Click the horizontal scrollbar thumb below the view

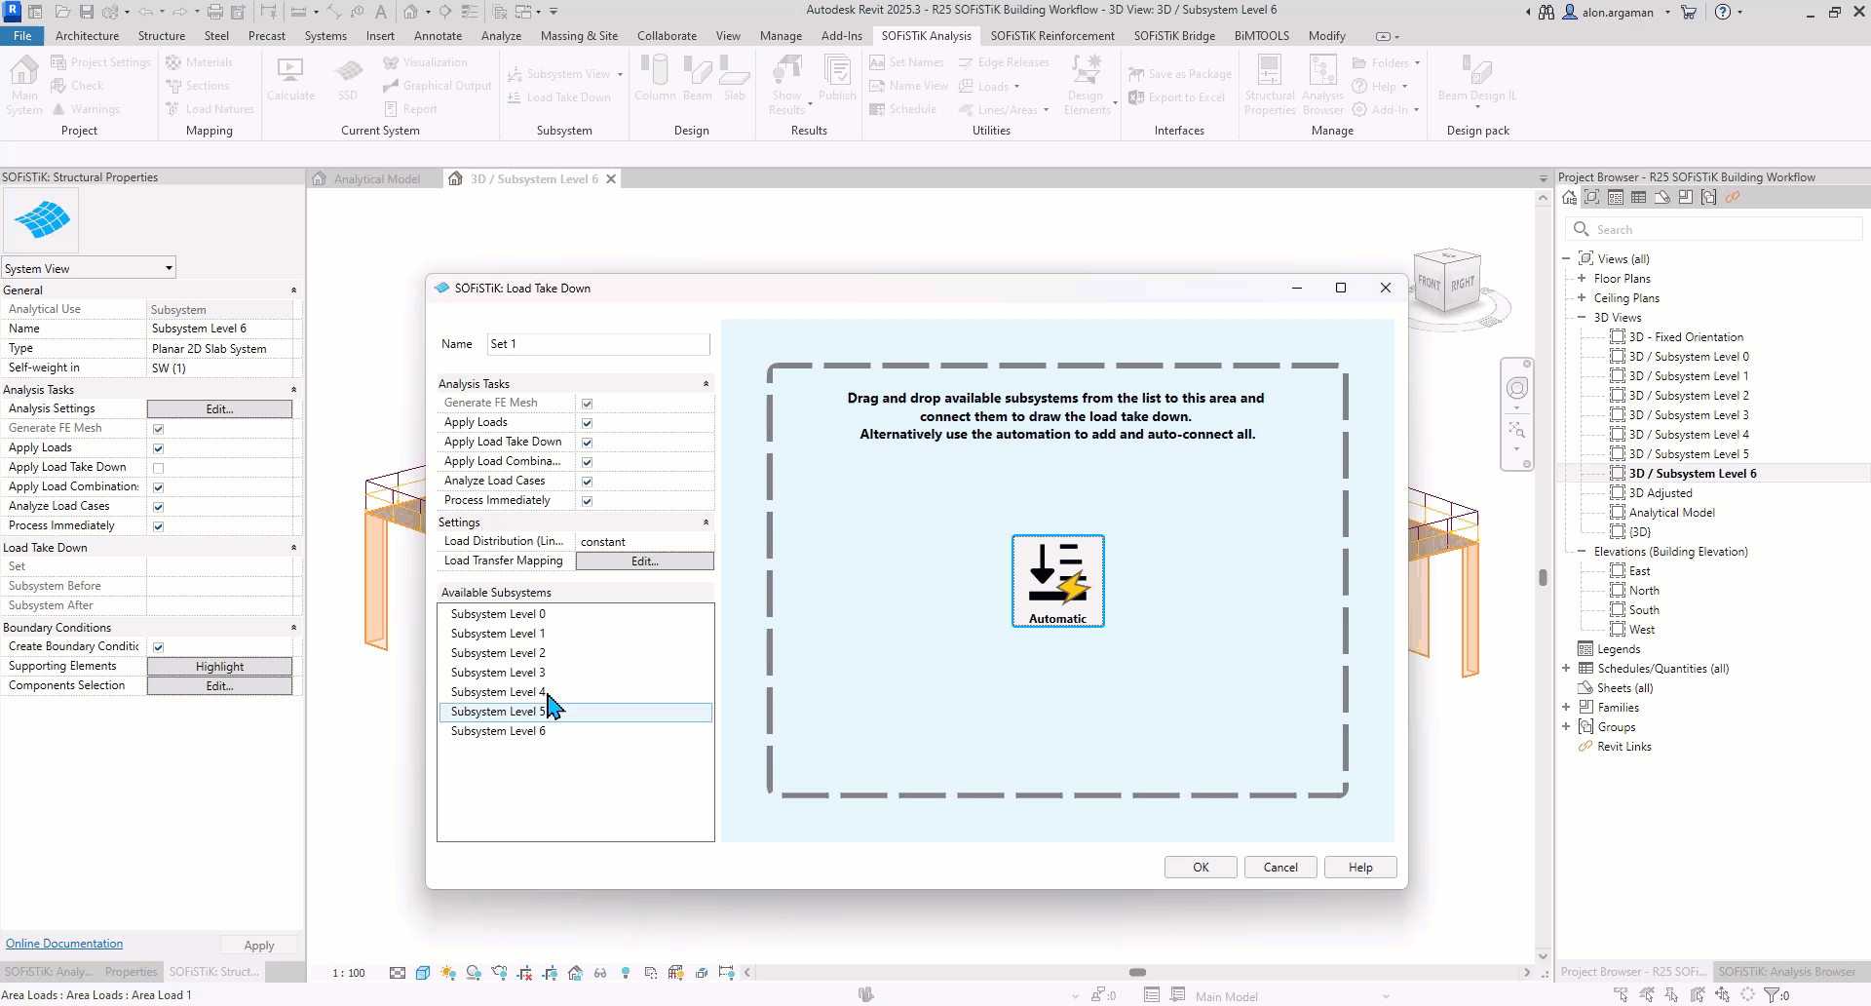point(1137,972)
